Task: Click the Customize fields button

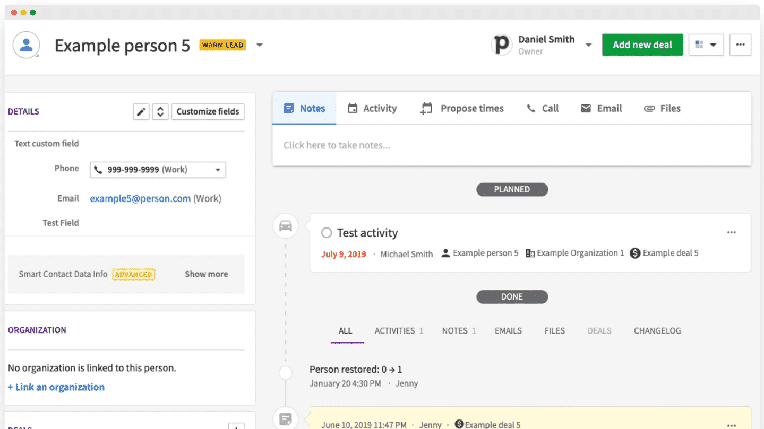Action: [208, 112]
